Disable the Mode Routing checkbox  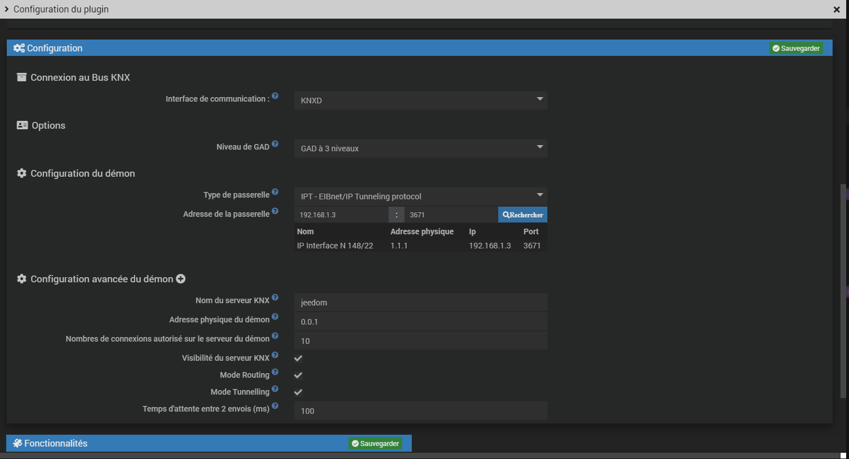pyautogui.click(x=298, y=375)
